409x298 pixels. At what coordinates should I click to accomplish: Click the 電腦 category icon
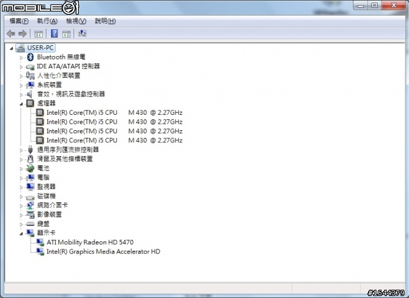(30, 177)
